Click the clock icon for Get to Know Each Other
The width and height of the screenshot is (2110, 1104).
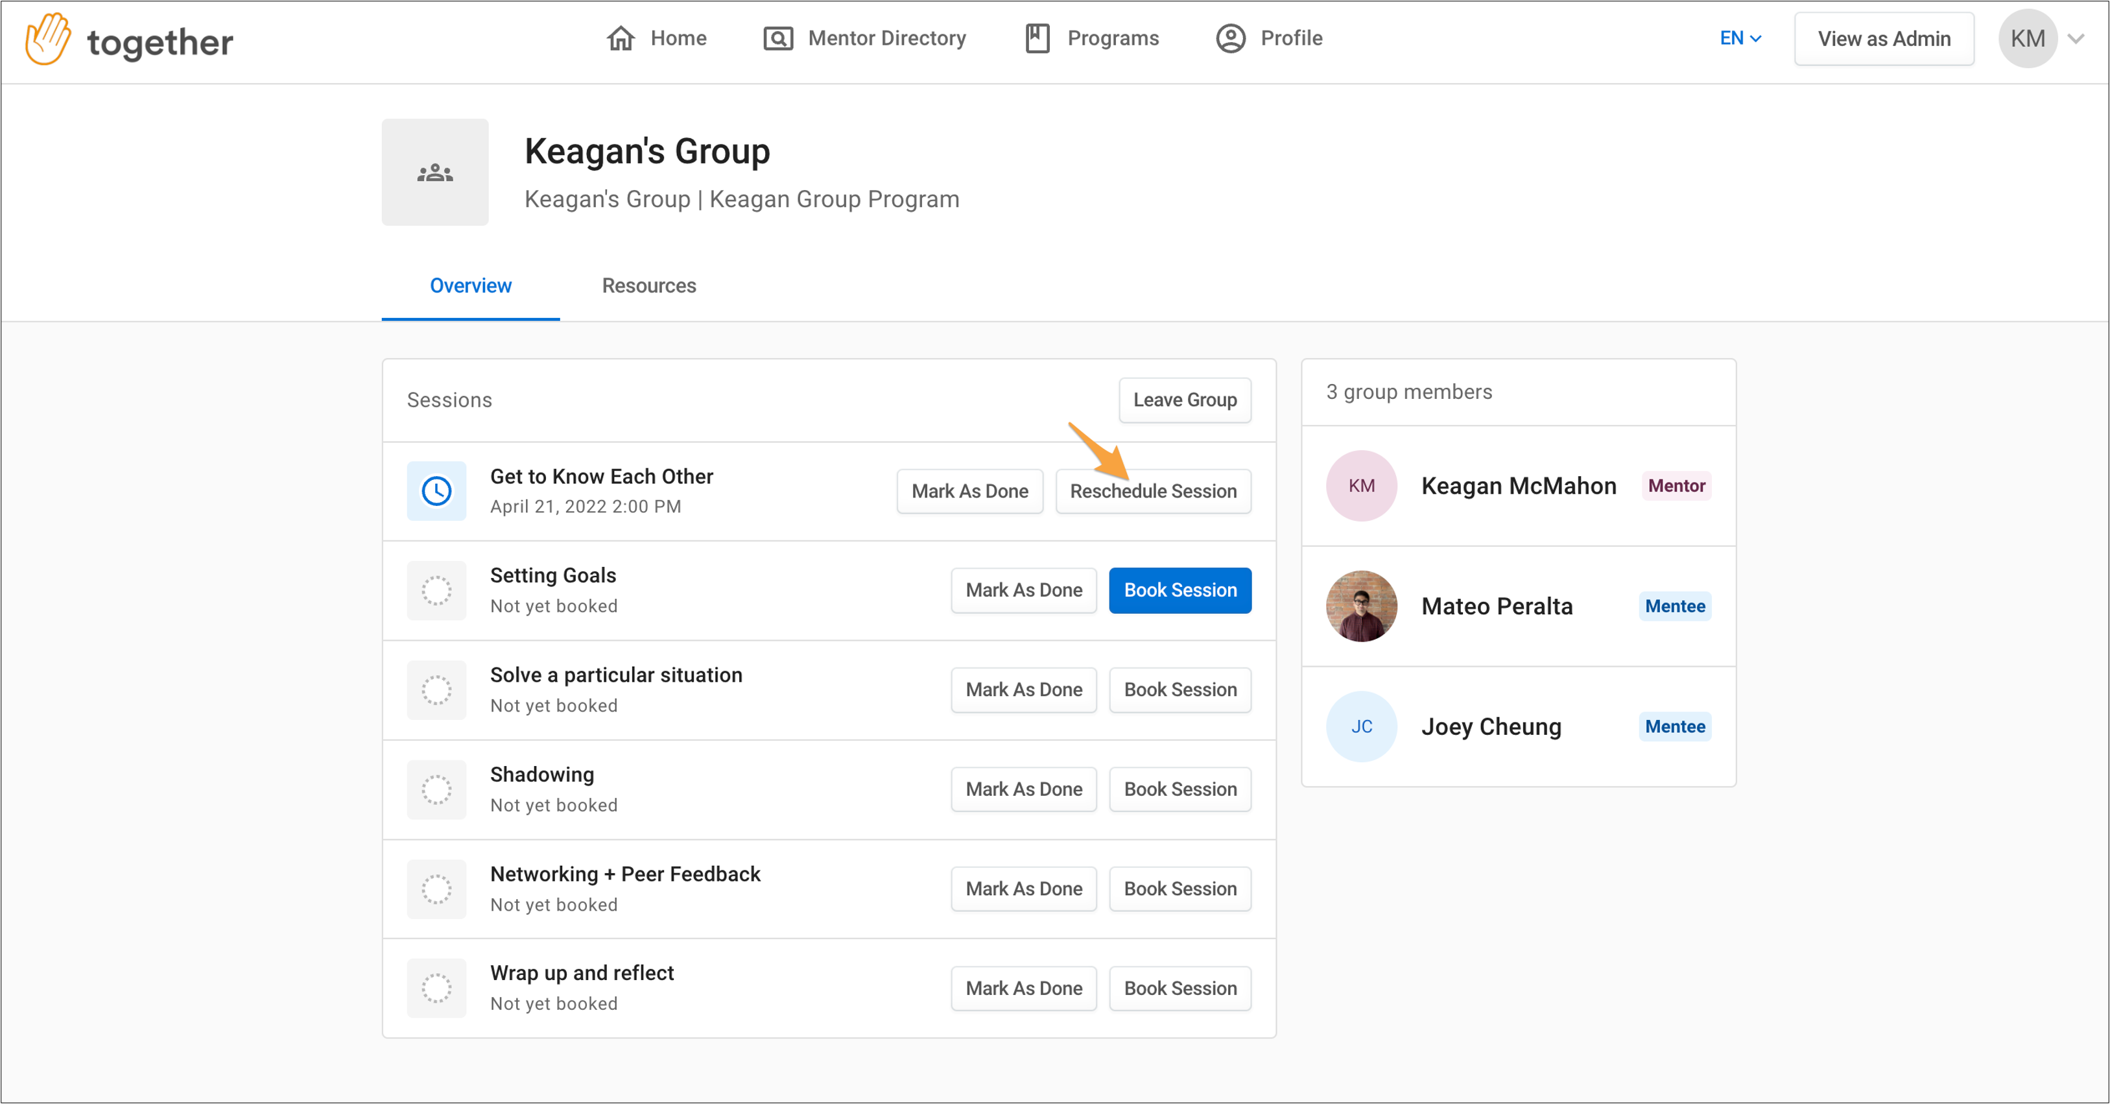pos(436,491)
